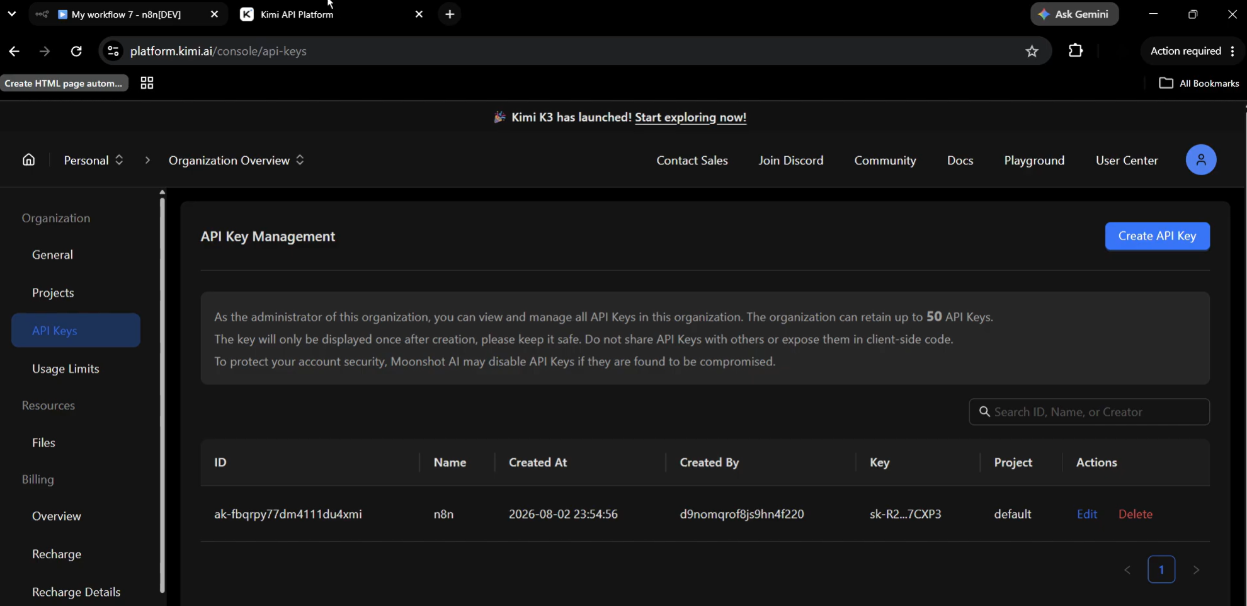Open the Chrome three-dot menu
Image resolution: width=1247 pixels, height=606 pixels.
click(1233, 51)
